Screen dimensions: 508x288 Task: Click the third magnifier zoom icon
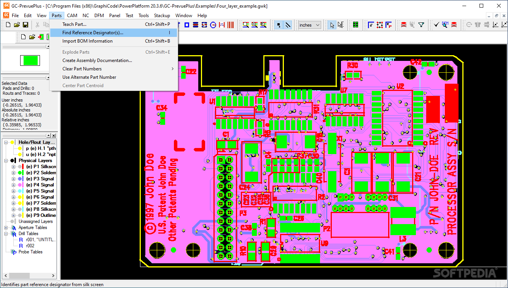tap(263, 25)
